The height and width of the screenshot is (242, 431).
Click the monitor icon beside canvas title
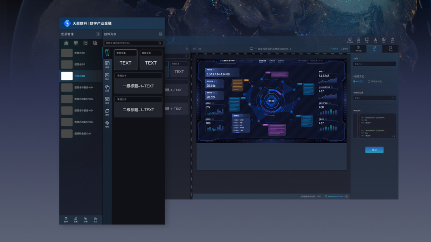click(x=252, y=49)
